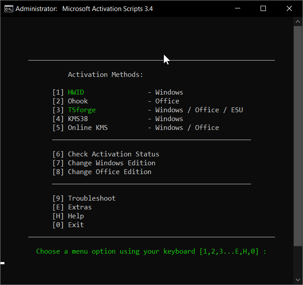The width and height of the screenshot is (303, 285).
Task: Click the command prompt icon in title bar
Action: tap(8, 8)
